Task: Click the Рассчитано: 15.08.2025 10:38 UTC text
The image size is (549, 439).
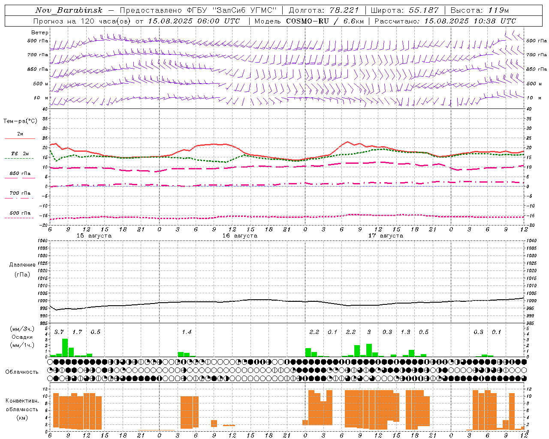Action: [446, 21]
